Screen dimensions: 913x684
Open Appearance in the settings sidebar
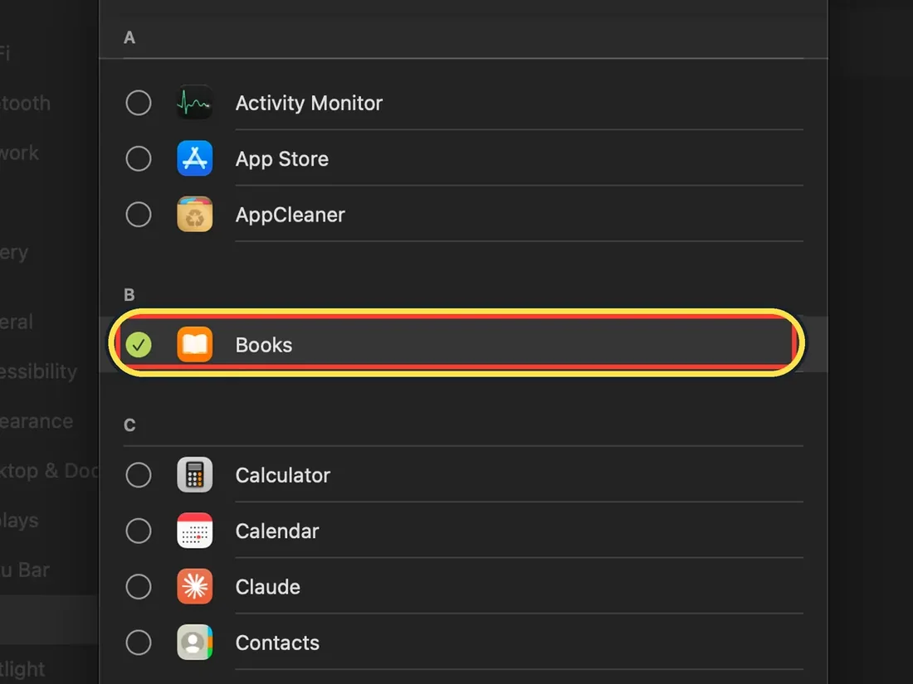(37, 421)
